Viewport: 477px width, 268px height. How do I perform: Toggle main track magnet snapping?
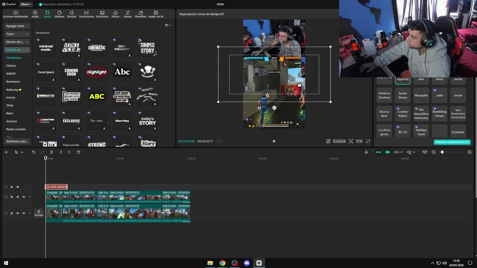click(379, 152)
